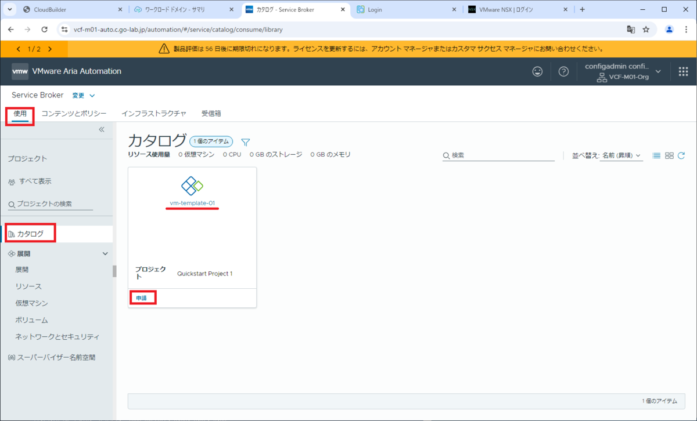
Task: Refresh the catalog list
Action: (681, 155)
